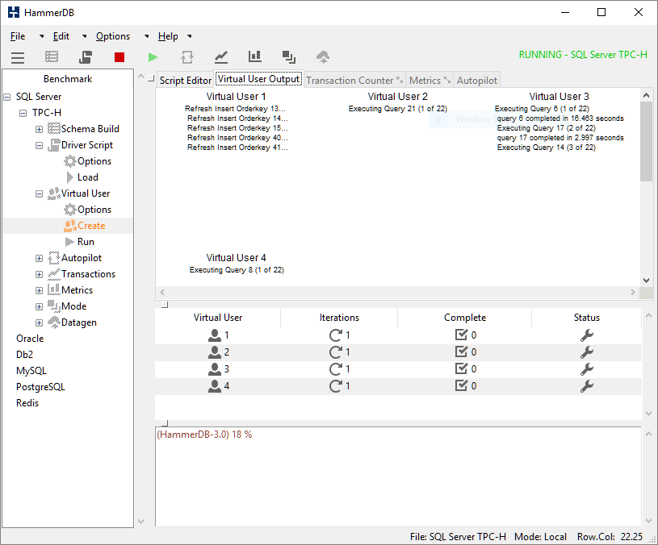Expand the Mode tree node
Image resolution: width=658 pixels, height=545 pixels.
point(39,306)
